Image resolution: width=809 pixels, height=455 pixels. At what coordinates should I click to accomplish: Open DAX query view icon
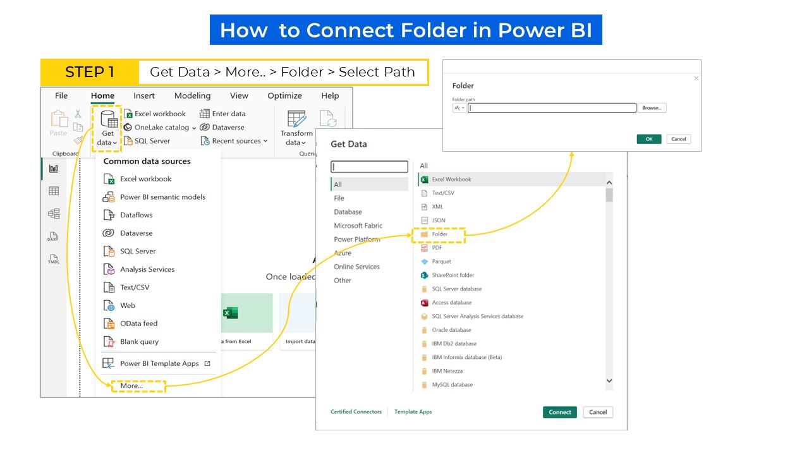coord(54,237)
